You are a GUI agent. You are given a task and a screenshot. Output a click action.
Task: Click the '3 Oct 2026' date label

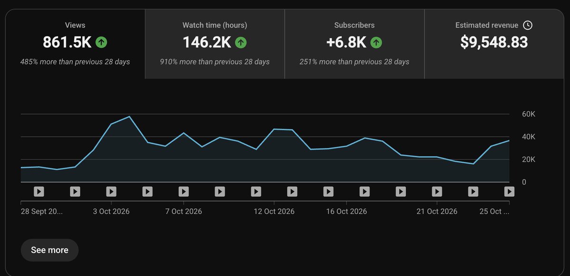111,212
